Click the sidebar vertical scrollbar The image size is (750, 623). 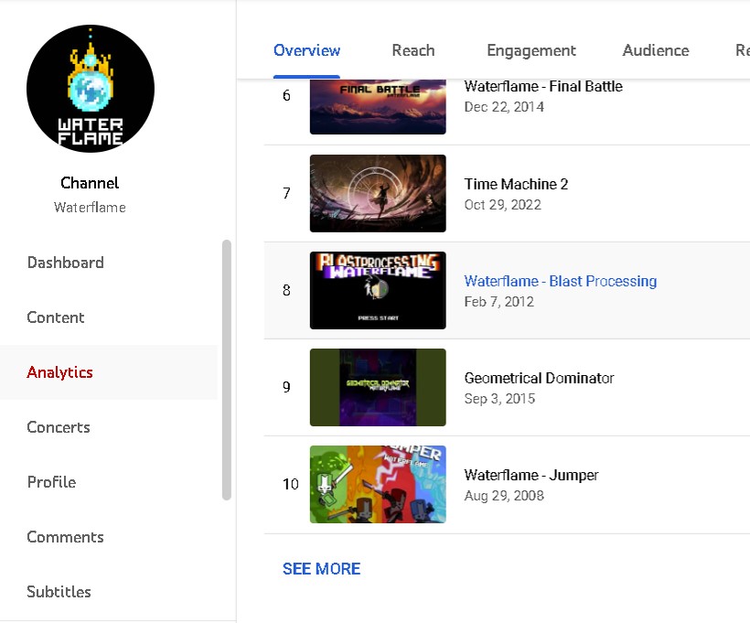pos(227,370)
